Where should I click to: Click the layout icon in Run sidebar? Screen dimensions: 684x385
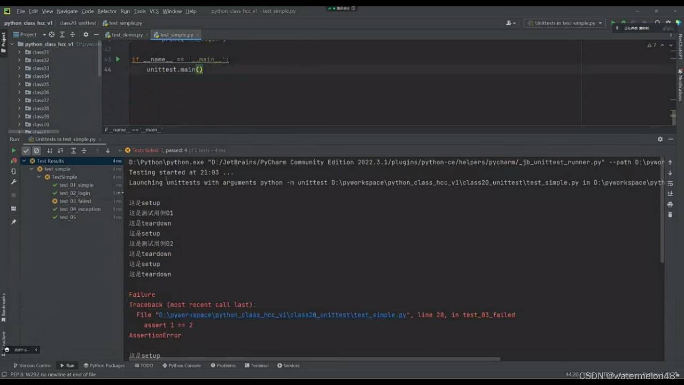14,209
